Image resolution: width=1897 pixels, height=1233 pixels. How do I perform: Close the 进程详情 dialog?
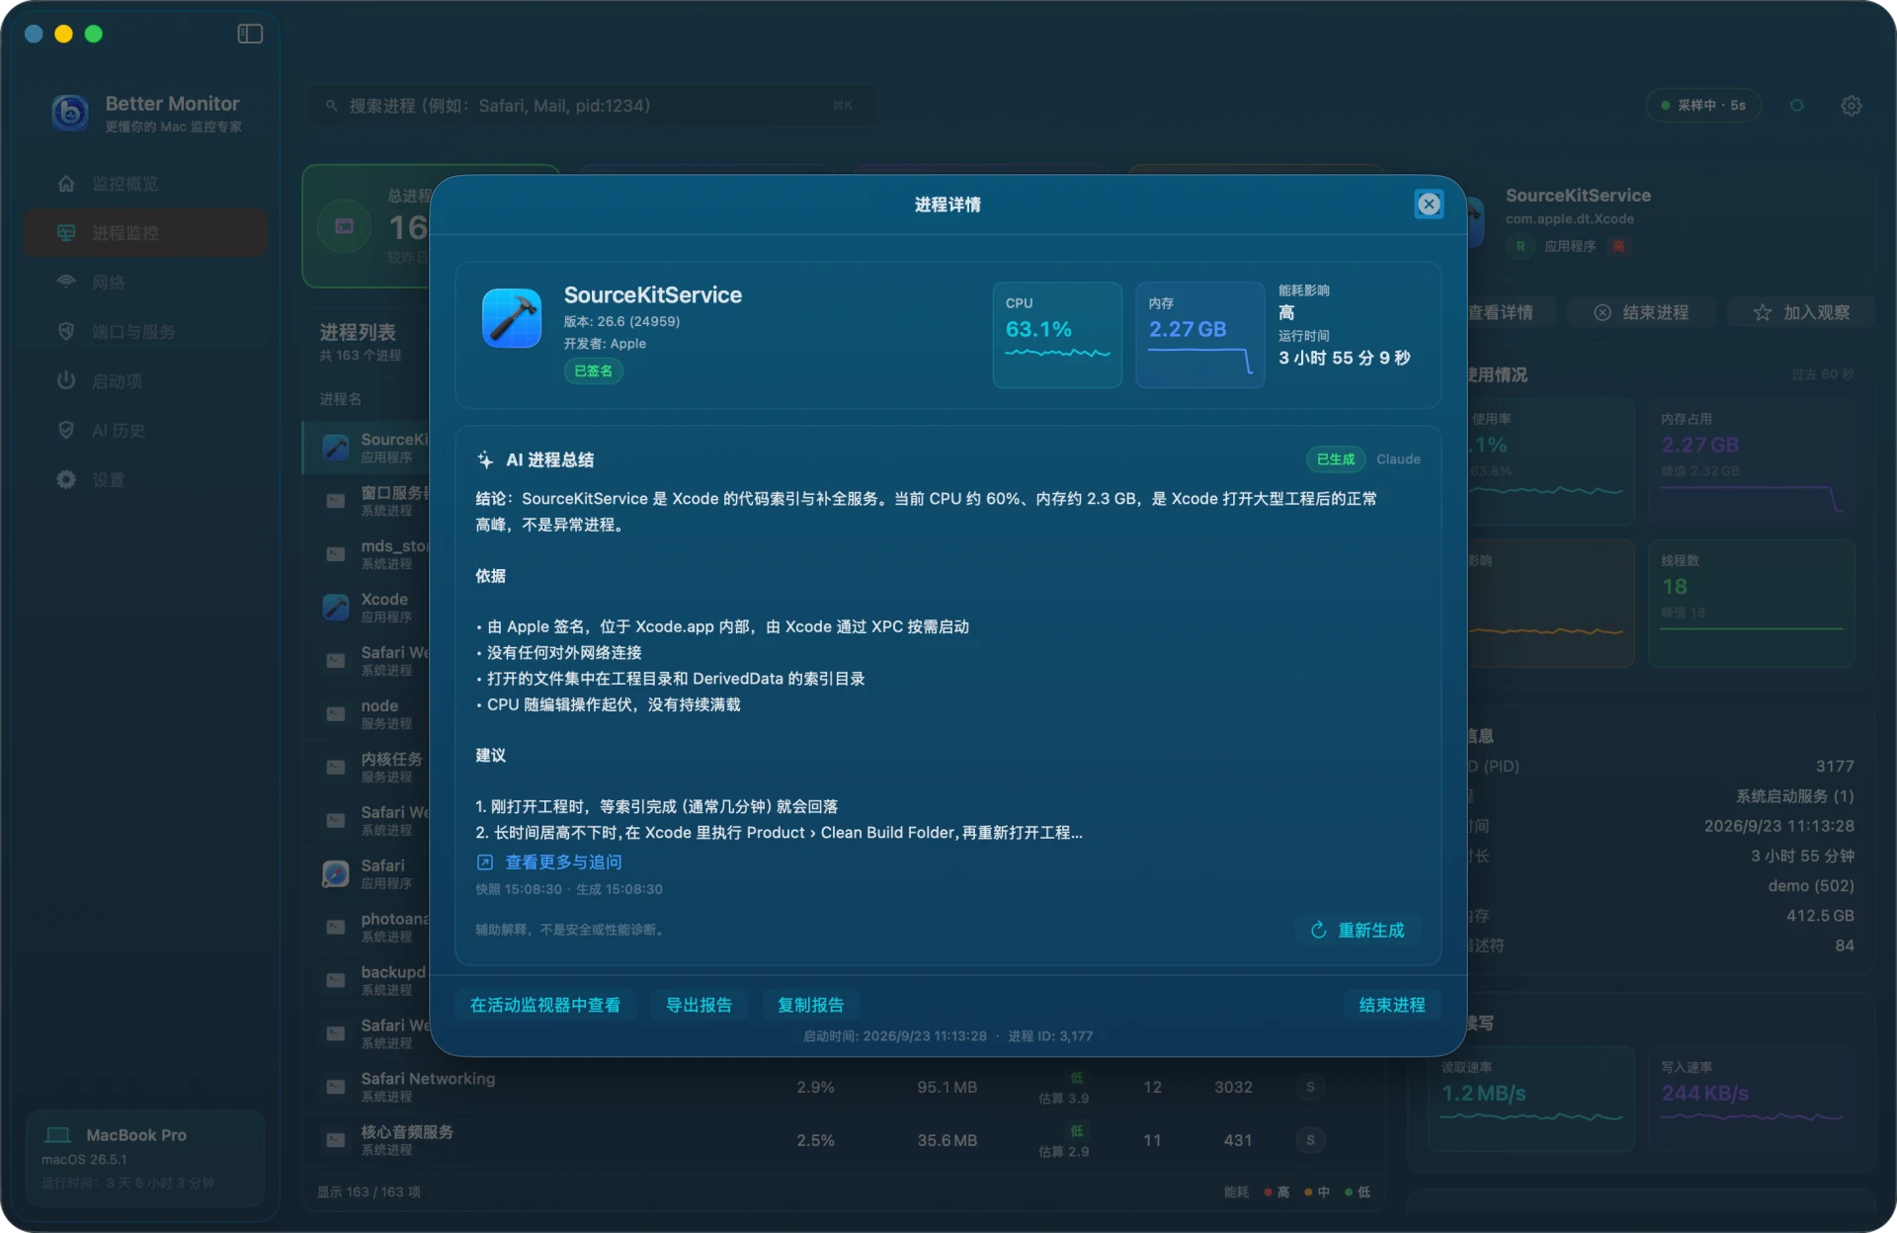click(1429, 205)
